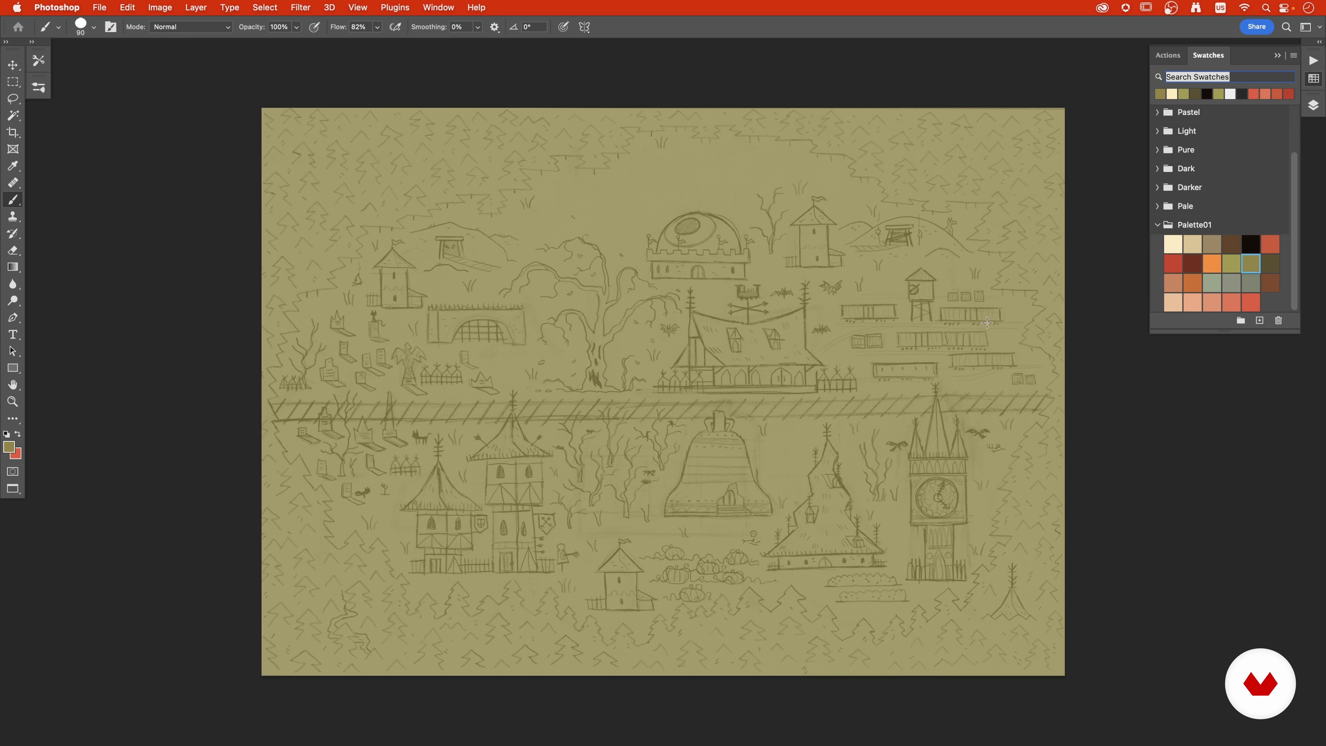
Task: Select the Blur tool
Action: click(13, 284)
